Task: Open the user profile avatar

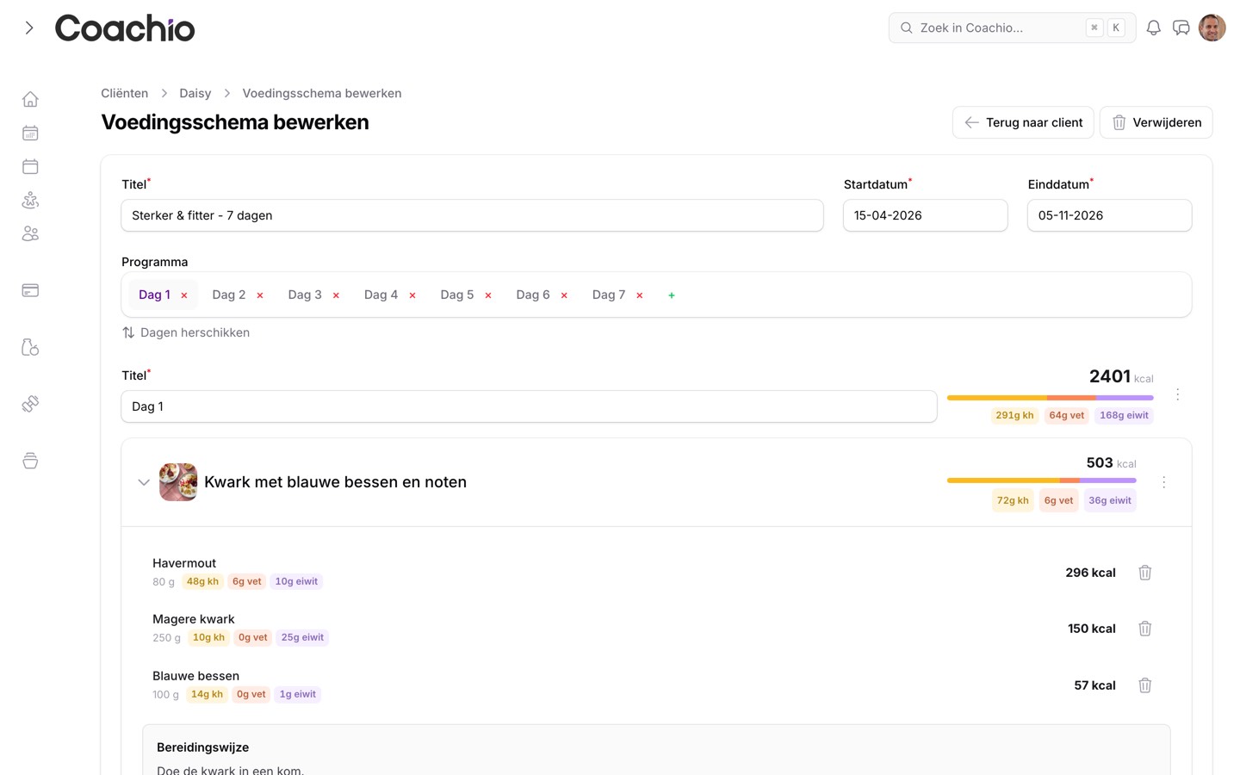Action: click(1212, 28)
